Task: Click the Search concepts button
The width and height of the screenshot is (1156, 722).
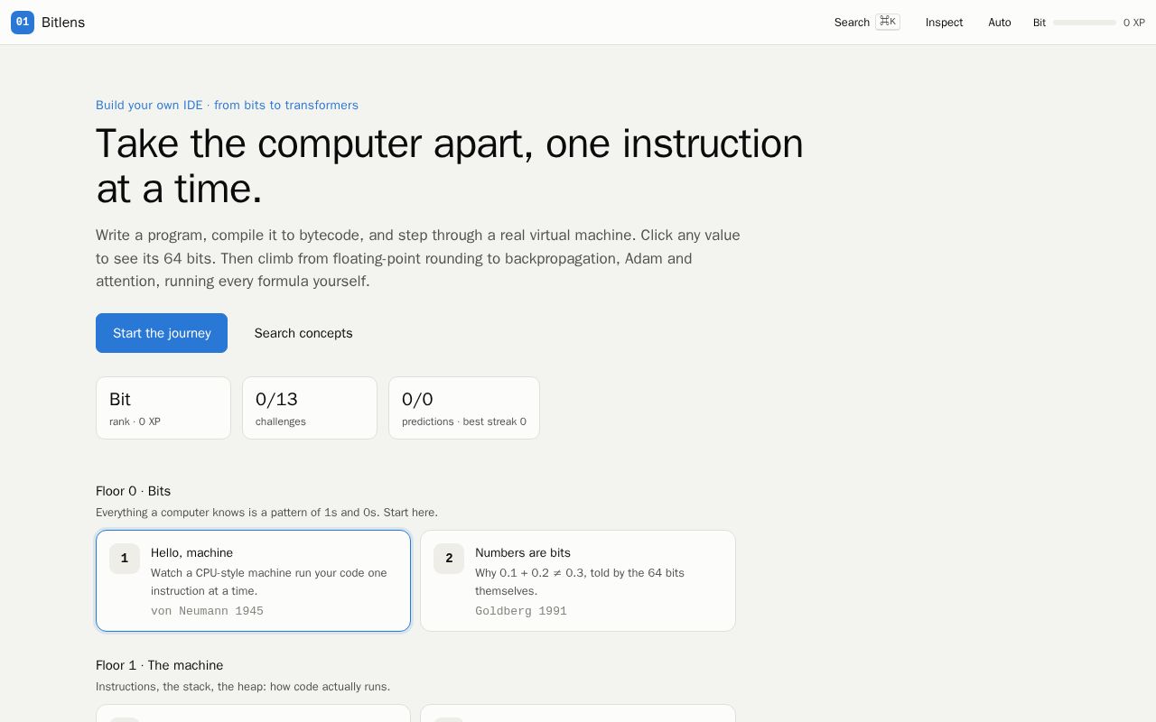Action: click(x=303, y=333)
